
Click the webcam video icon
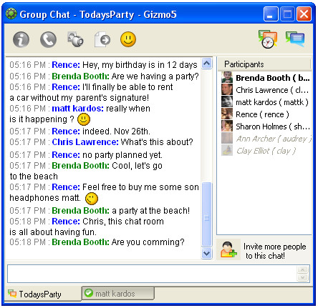pos(75,39)
